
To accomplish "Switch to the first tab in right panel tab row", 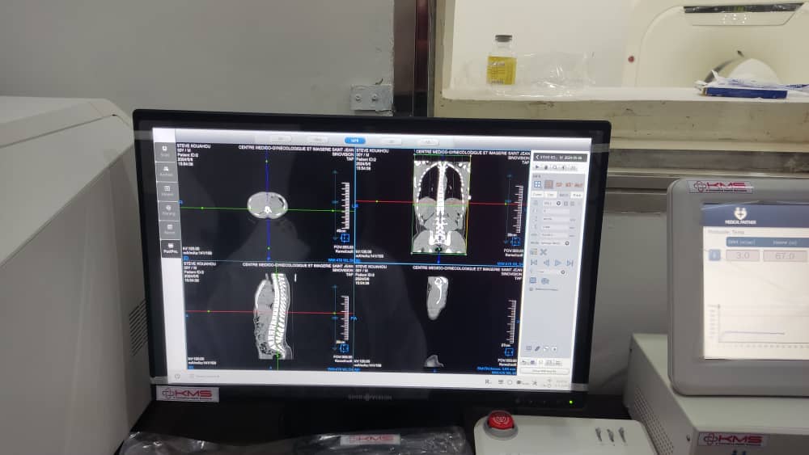I will pos(537,195).
